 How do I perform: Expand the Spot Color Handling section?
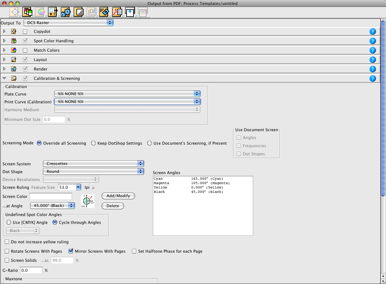coord(4,41)
